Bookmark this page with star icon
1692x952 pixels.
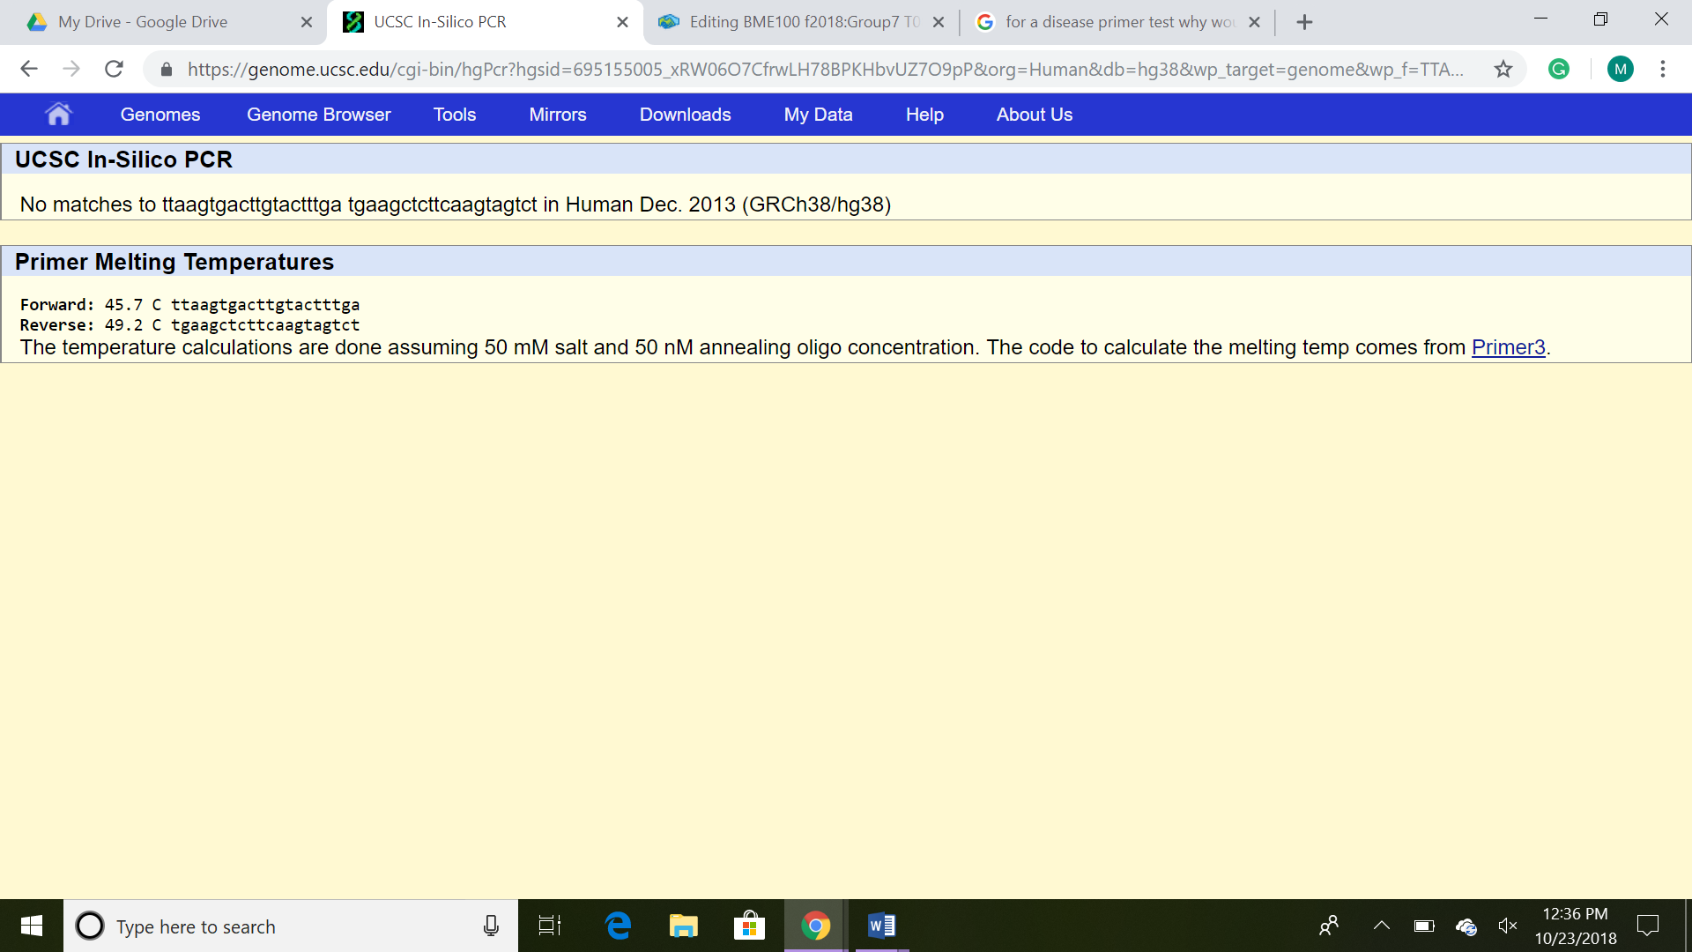click(x=1503, y=69)
